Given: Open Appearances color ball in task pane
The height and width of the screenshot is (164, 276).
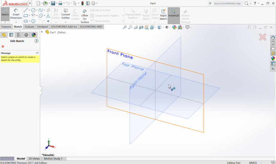Looking at the screenshot, I should click(273, 58).
